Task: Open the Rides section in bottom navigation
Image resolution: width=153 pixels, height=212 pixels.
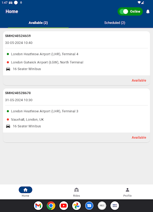Action: [x=76, y=192]
